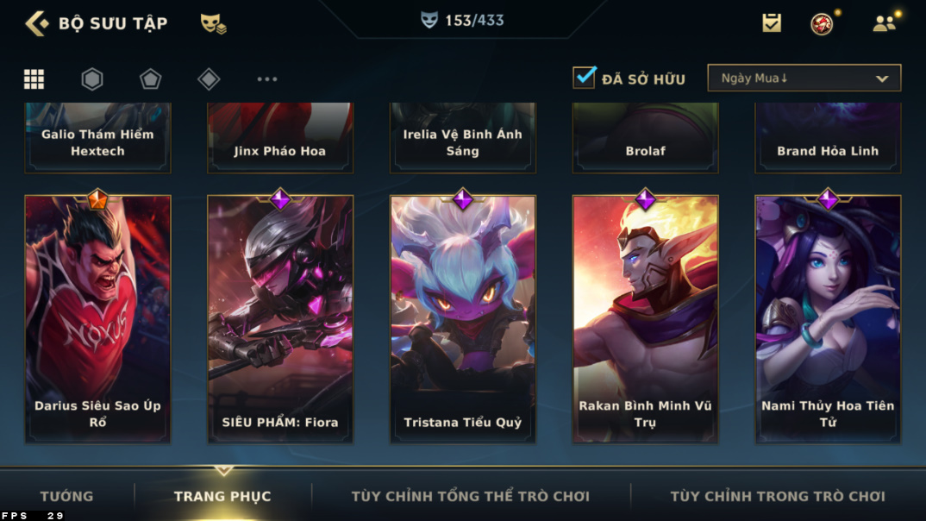The height and width of the screenshot is (521, 926).
Task: Open the three-dots more filters icon
Action: point(267,78)
